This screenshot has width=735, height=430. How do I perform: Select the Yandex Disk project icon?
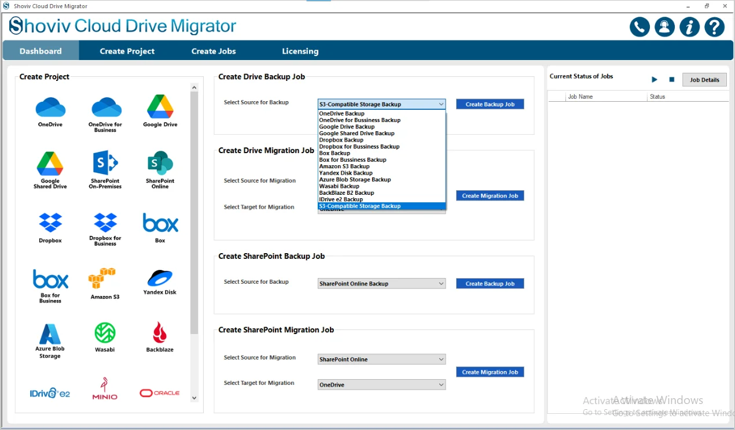[160, 282]
